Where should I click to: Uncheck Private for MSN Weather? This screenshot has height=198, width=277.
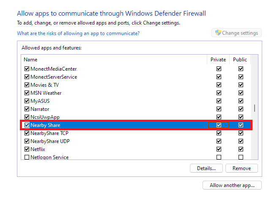(219, 93)
